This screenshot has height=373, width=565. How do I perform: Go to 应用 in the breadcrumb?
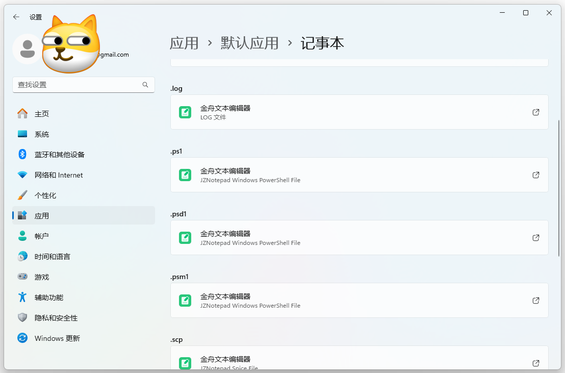coord(184,43)
